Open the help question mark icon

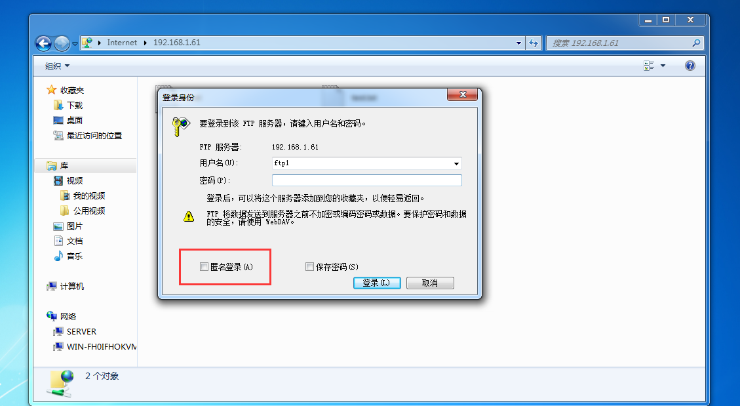click(690, 66)
